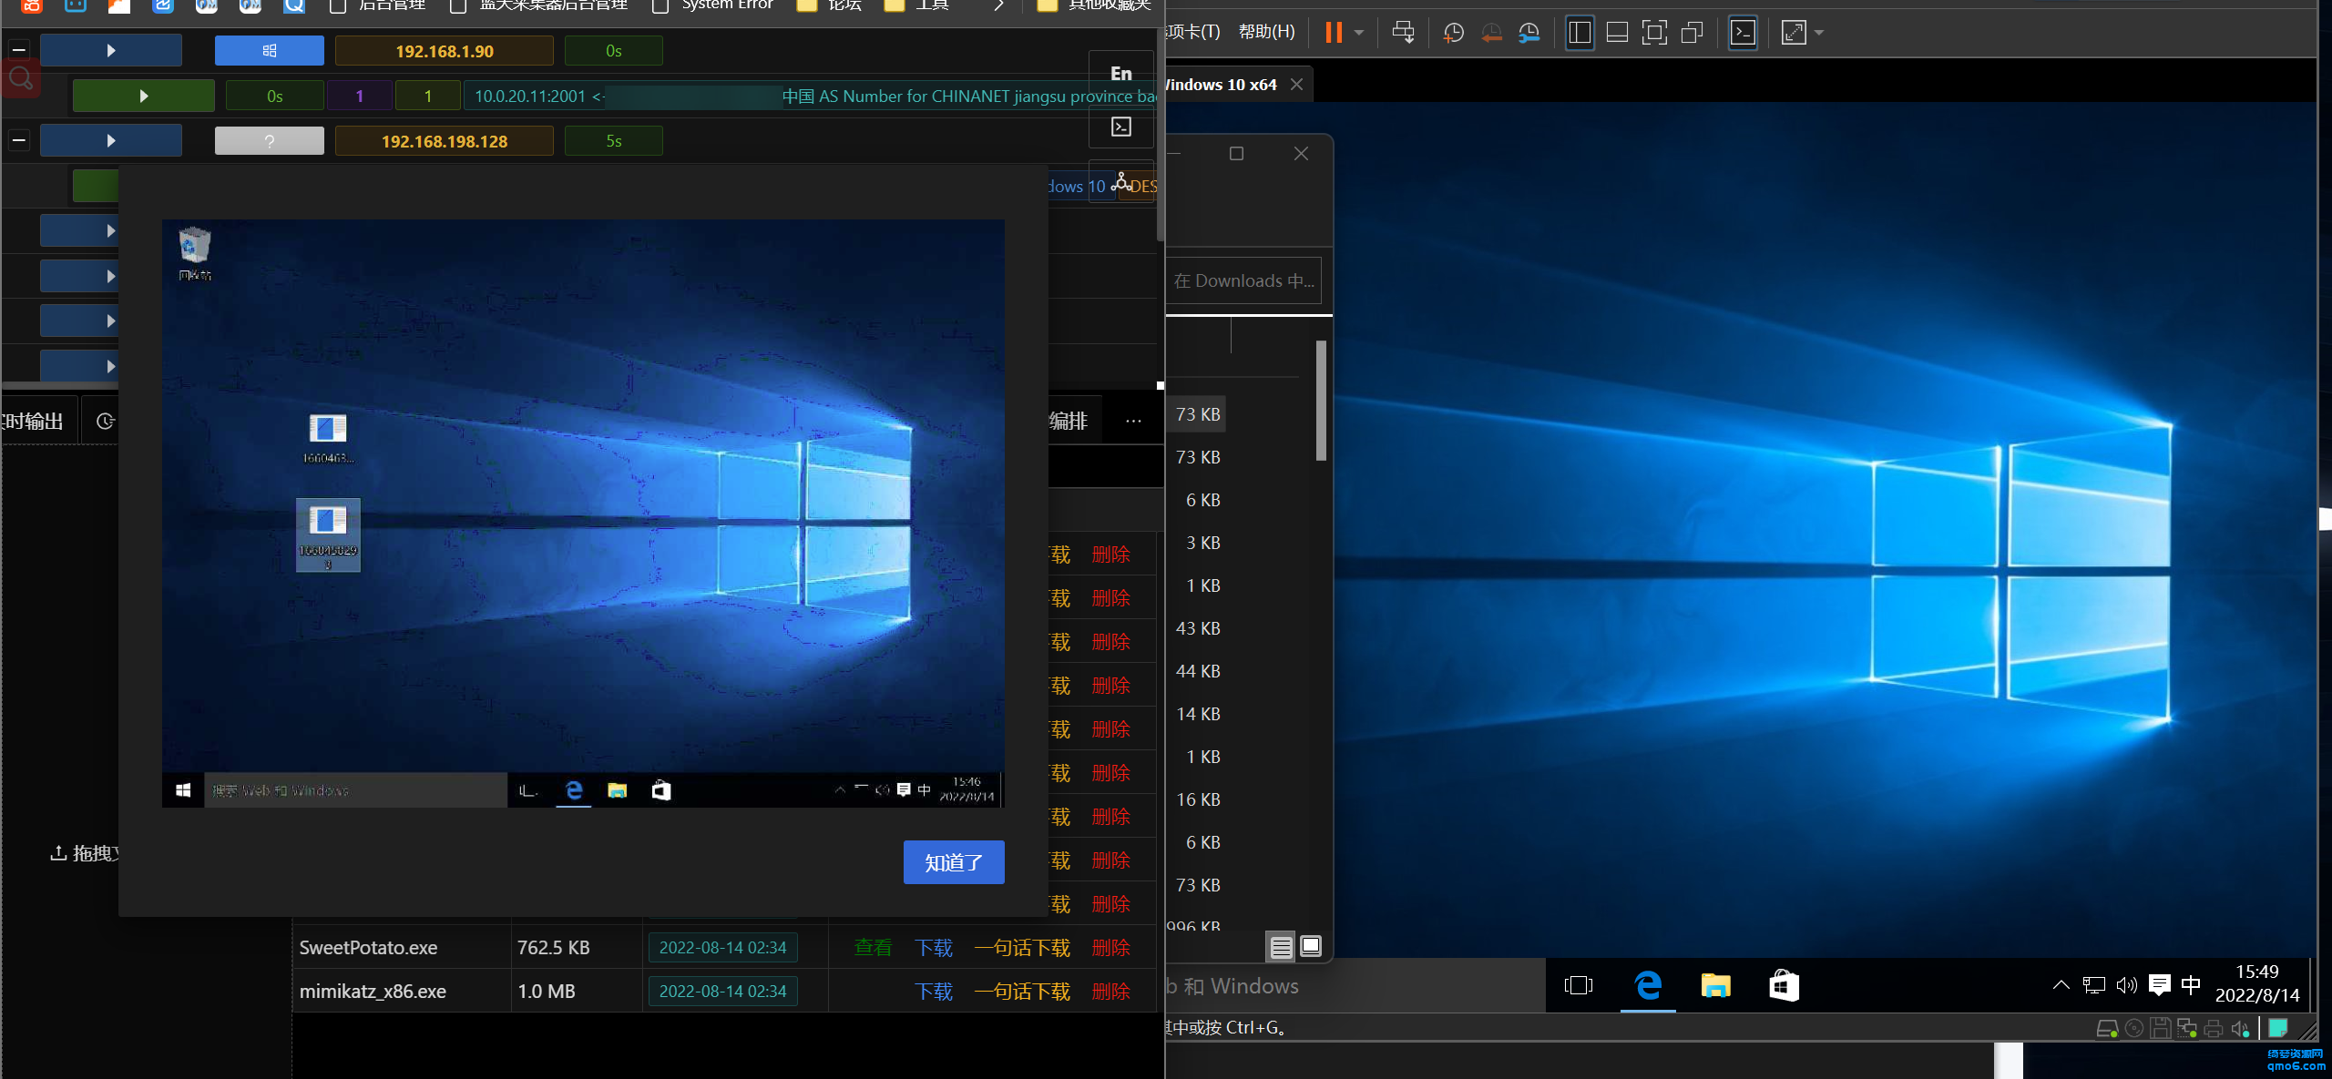Open the VM action center notification icon

[2159, 984]
